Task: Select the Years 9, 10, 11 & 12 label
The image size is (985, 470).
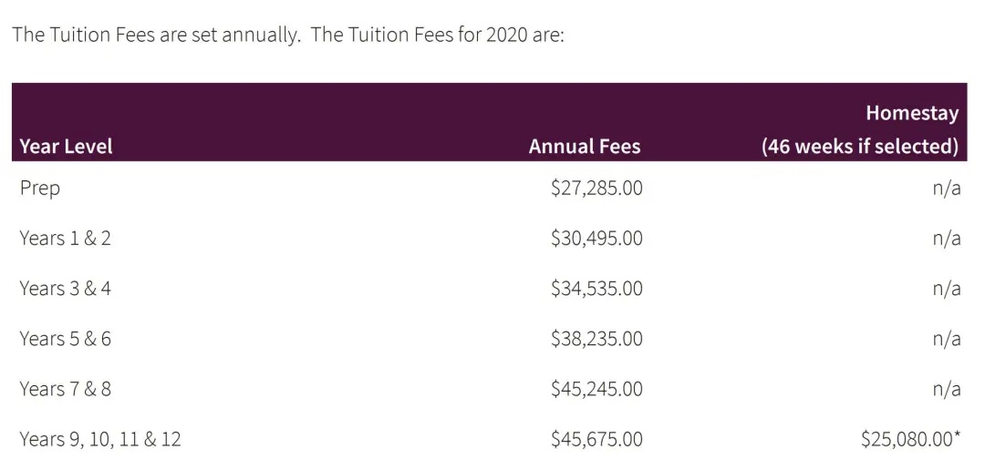Action: click(100, 439)
